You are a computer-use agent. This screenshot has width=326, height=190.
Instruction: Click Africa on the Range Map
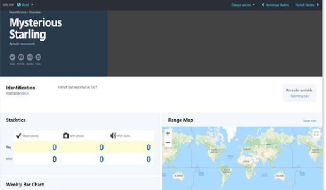point(247,161)
